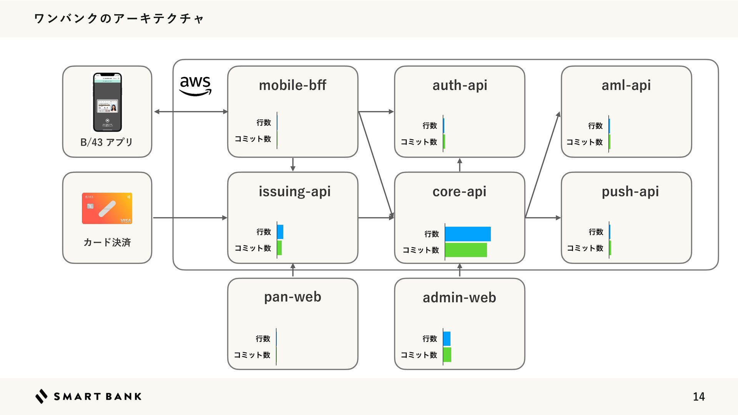Image resolution: width=738 pixels, height=415 pixels.
Task: Click the page number 14
Action: pos(698,397)
